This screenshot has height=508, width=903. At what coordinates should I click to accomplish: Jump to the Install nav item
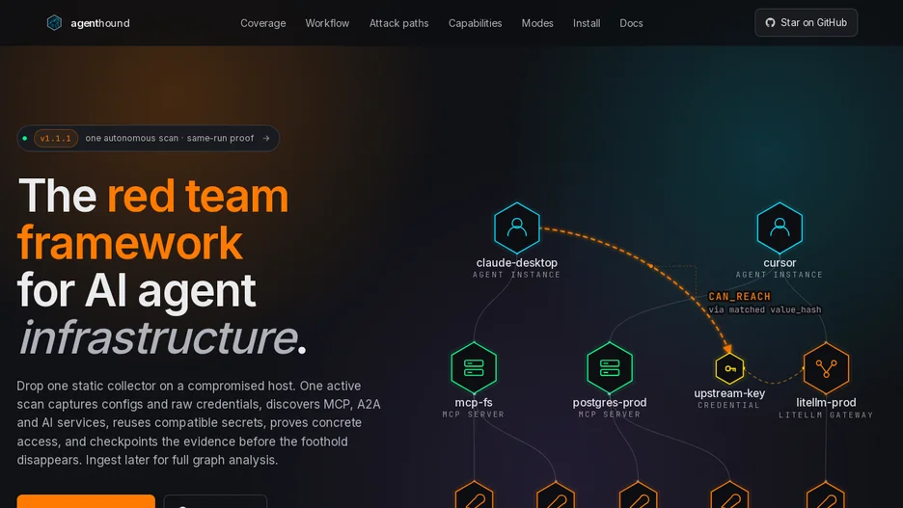(587, 23)
